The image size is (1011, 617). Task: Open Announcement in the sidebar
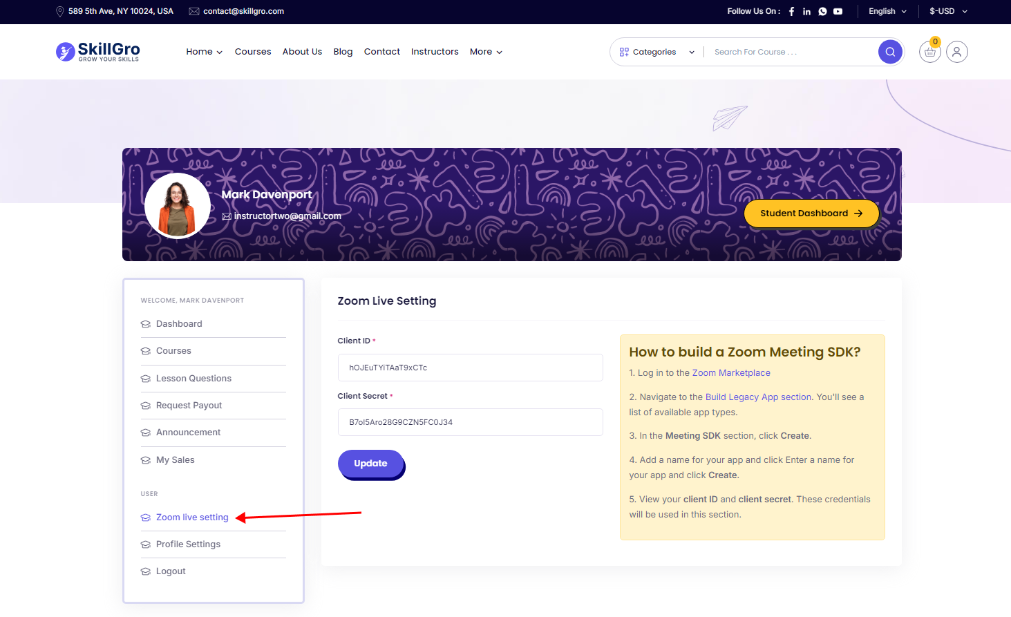coord(188,433)
